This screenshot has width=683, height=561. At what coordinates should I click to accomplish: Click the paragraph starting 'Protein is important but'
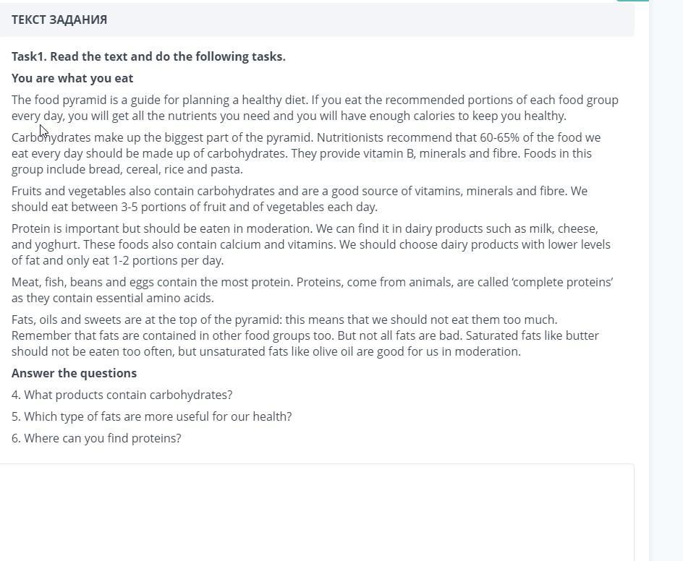(310, 244)
